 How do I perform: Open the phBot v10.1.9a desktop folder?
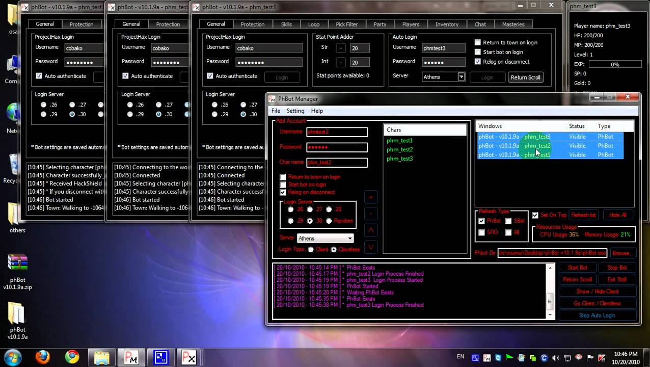(18, 321)
